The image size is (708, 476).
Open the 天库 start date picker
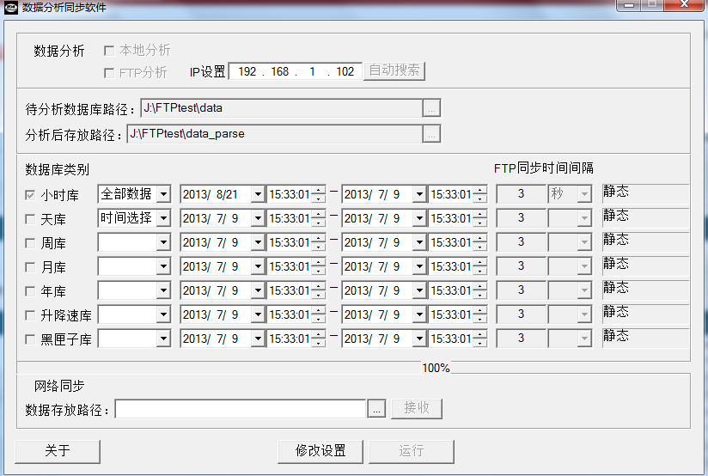pos(258,218)
